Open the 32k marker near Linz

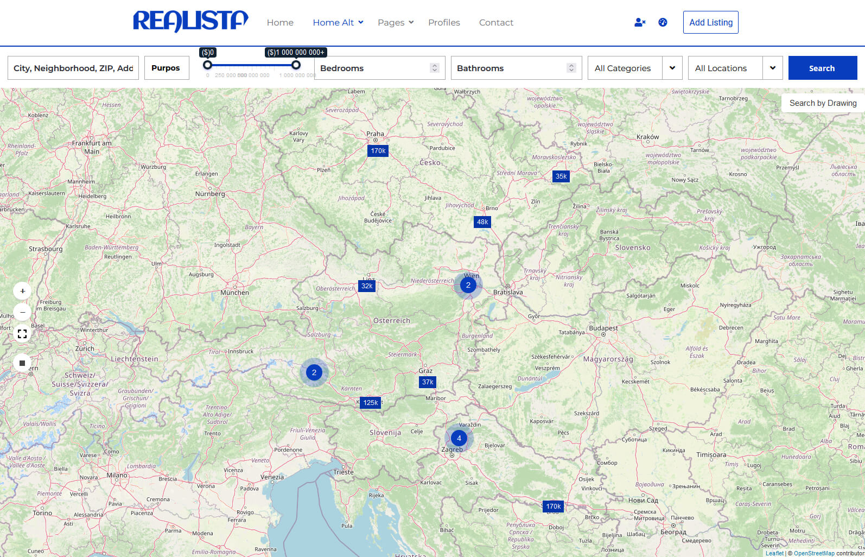tap(367, 286)
